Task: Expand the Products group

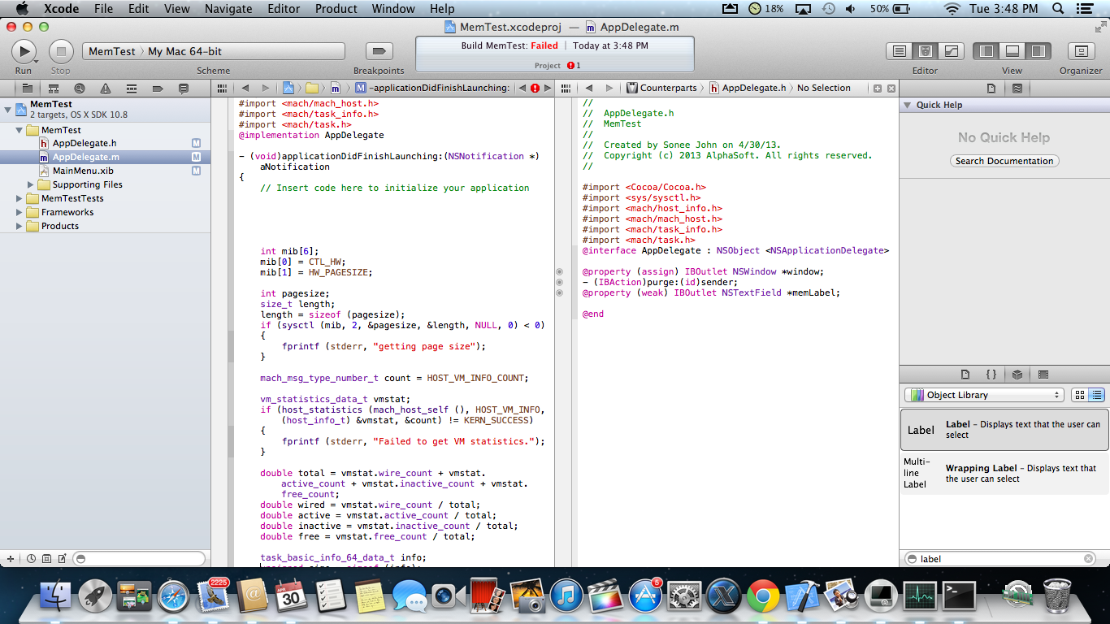Action: point(20,226)
